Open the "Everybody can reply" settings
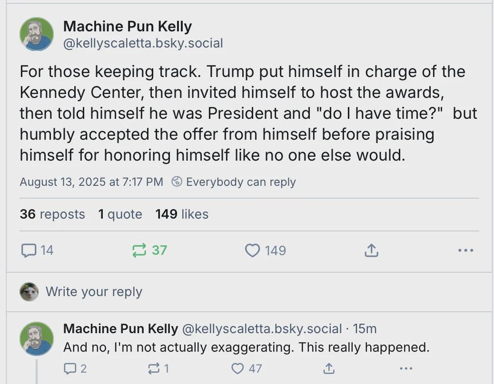Viewport: 494px width, 384px height. (x=234, y=182)
